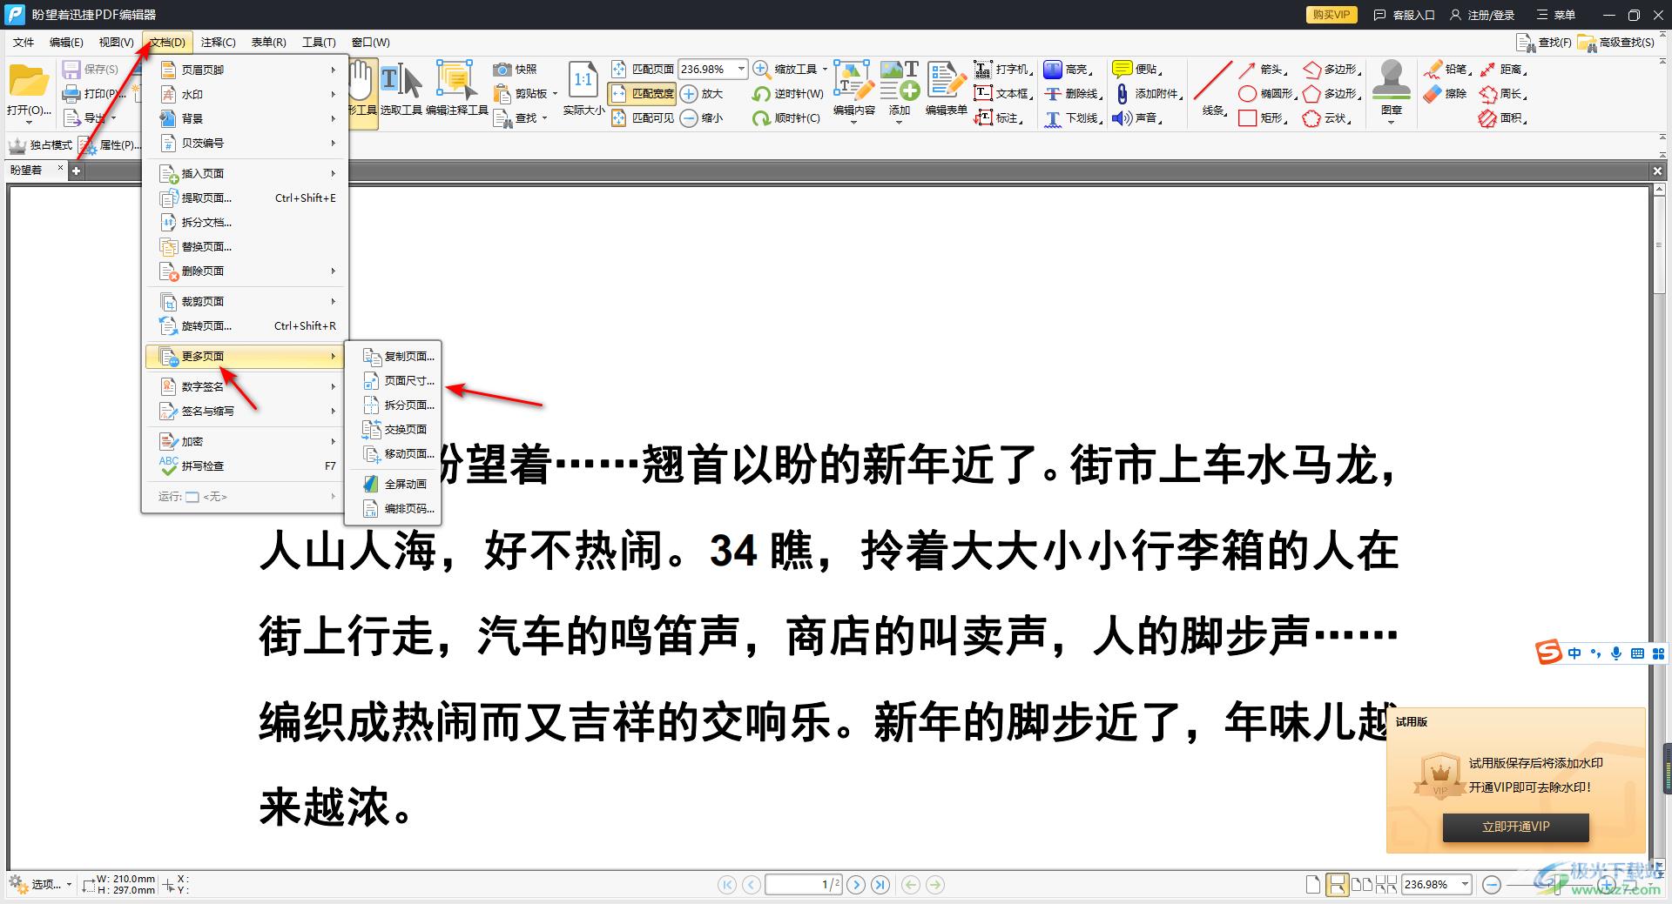Screen dimensions: 1672x904
Task: Choose Page Size (页面尺寸) from submenu
Action: pyautogui.click(x=394, y=380)
